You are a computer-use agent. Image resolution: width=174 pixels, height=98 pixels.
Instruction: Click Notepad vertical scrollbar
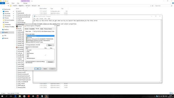[161, 51]
